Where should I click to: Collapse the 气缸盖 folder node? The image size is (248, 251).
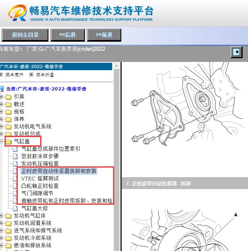click(x=1, y=141)
